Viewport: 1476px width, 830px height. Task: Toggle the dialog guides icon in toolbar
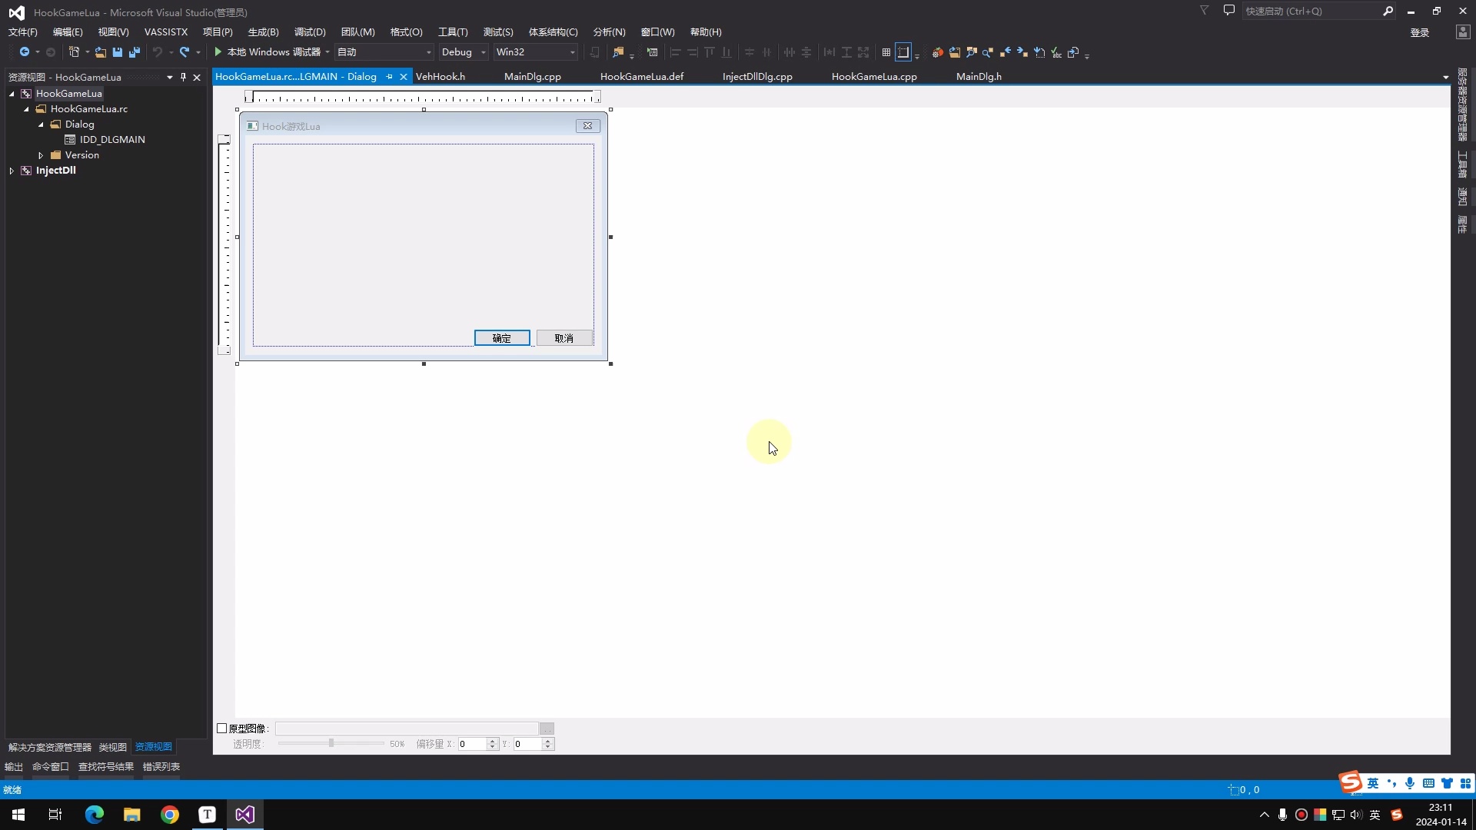point(903,52)
